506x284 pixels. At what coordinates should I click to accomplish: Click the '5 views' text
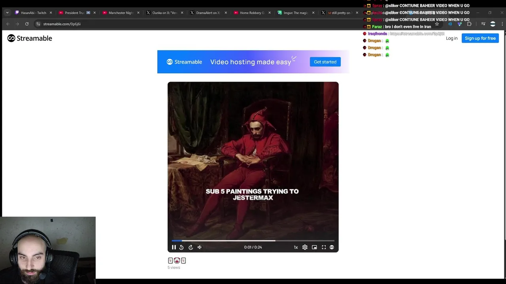(174, 267)
